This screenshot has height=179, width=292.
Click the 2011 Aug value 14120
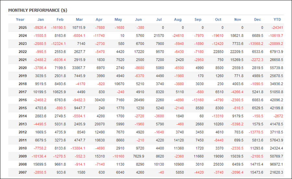point(179,140)
